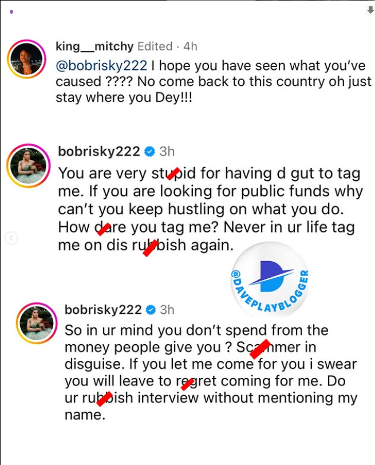Screen dimensions: 375x465
Task: Open the @bobrisky222 mention in the first comment
Action: 101,65
